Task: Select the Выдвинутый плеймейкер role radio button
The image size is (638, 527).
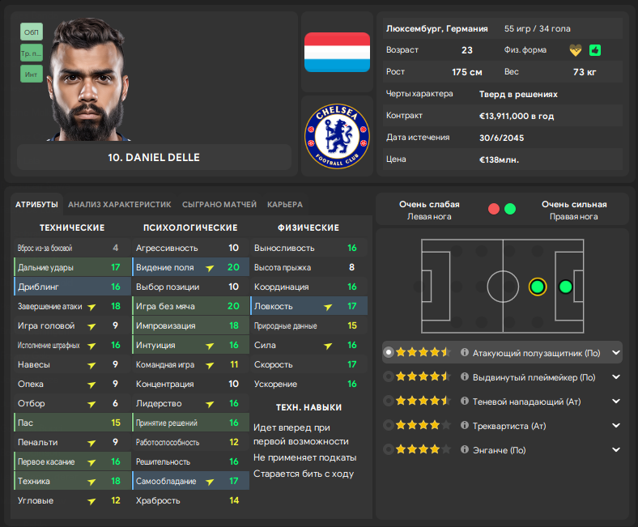Action: (x=389, y=377)
